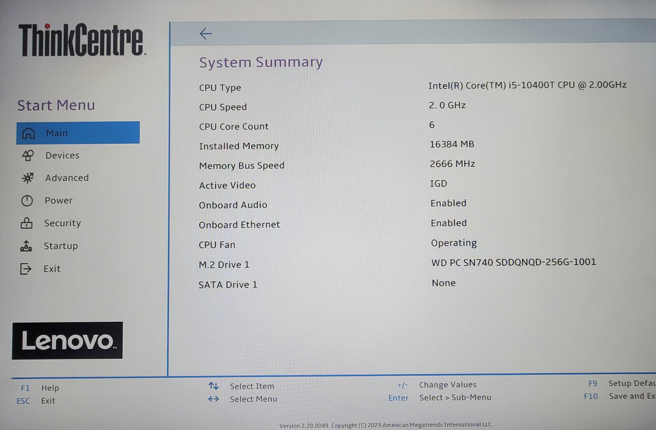Click the Advanced snowflake icon

tap(28, 178)
